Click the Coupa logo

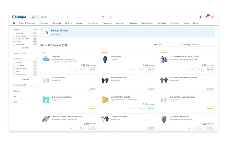click(19, 17)
